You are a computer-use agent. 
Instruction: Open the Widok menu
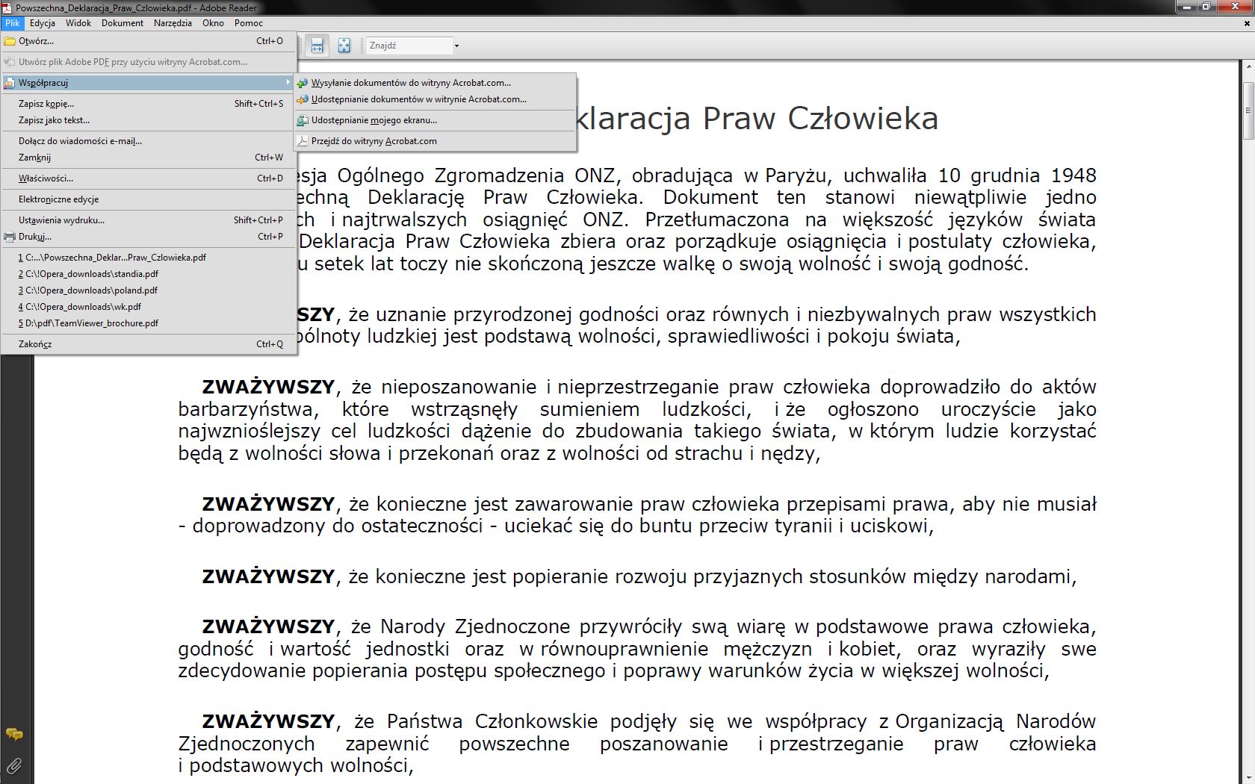78,23
